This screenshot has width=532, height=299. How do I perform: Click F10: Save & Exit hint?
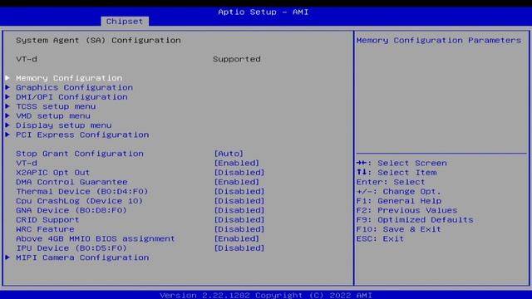[399, 229]
